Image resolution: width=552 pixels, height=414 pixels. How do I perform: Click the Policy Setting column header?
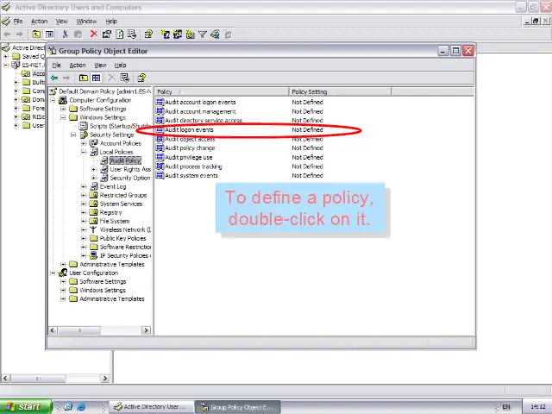pyautogui.click(x=340, y=92)
